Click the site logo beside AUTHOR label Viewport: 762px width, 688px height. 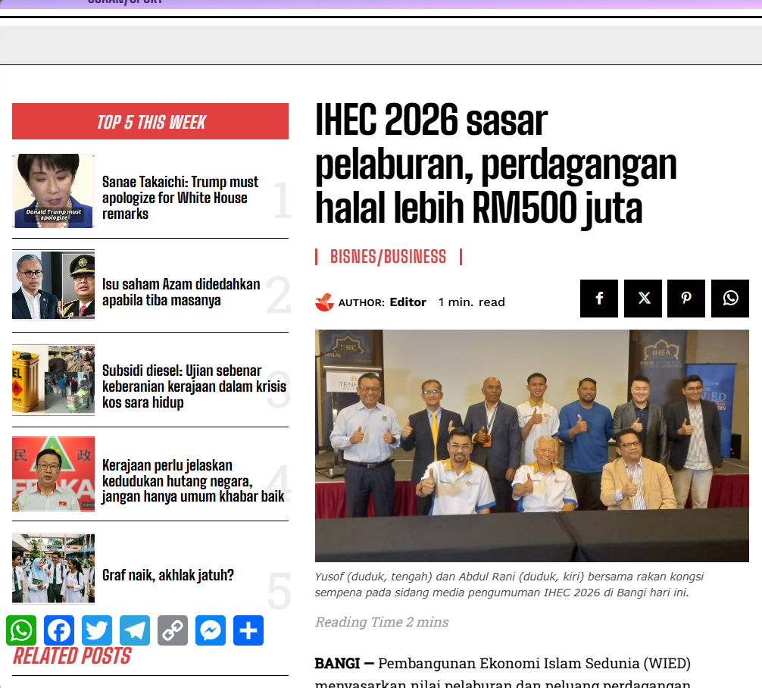point(326,301)
